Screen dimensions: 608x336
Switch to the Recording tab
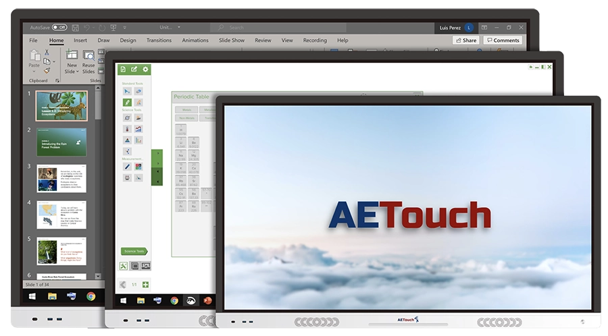(x=315, y=40)
